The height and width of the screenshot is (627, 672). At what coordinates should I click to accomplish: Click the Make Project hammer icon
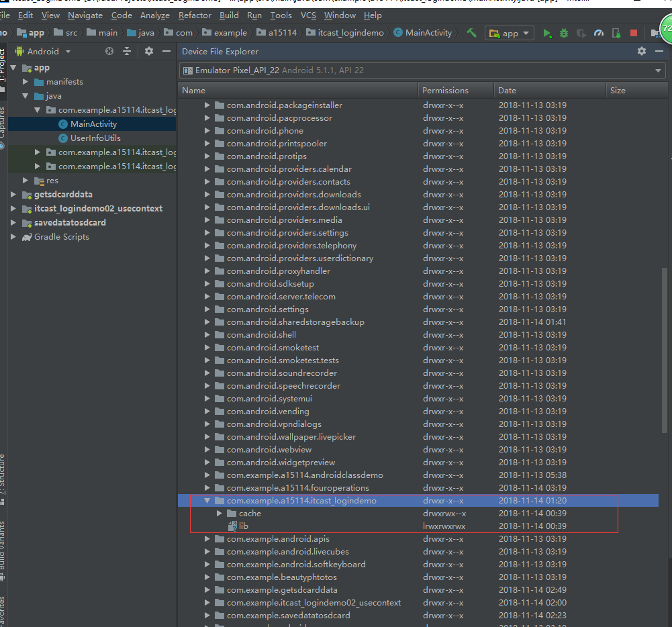pyautogui.click(x=471, y=33)
